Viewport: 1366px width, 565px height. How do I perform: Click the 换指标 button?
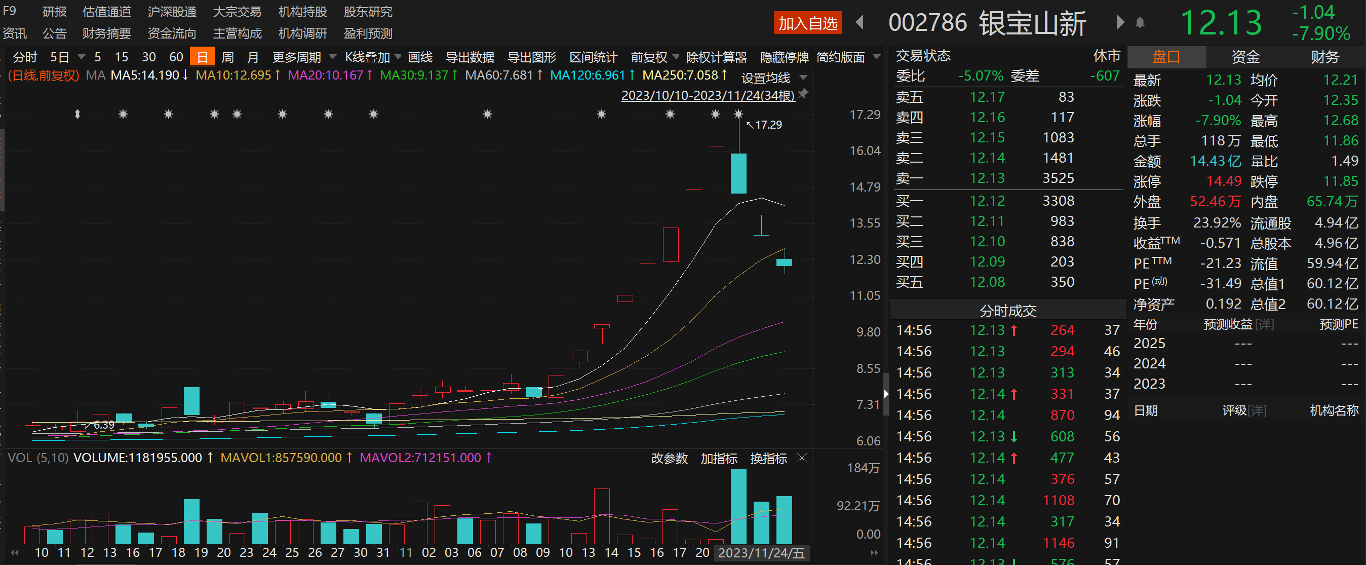click(x=768, y=459)
